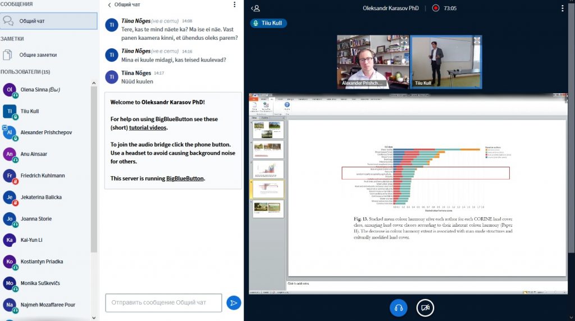Viewport: 575px width, 321px height.
Task: Click the red recording indicator
Action: point(435,8)
